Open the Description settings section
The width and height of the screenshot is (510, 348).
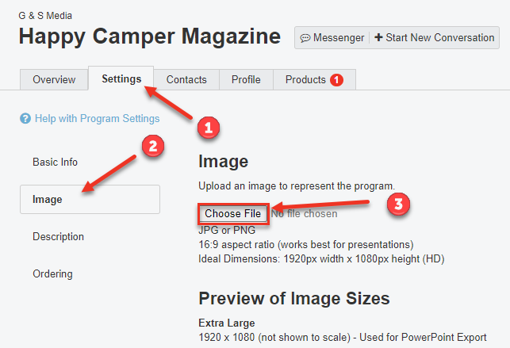coord(58,237)
